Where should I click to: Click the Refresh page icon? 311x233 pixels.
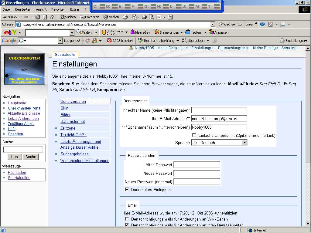45,17
